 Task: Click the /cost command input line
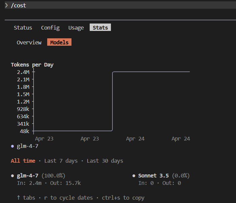tap(120, 5)
